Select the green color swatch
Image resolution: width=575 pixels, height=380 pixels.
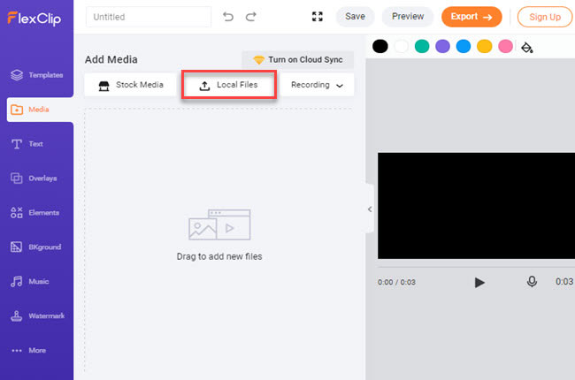422,47
